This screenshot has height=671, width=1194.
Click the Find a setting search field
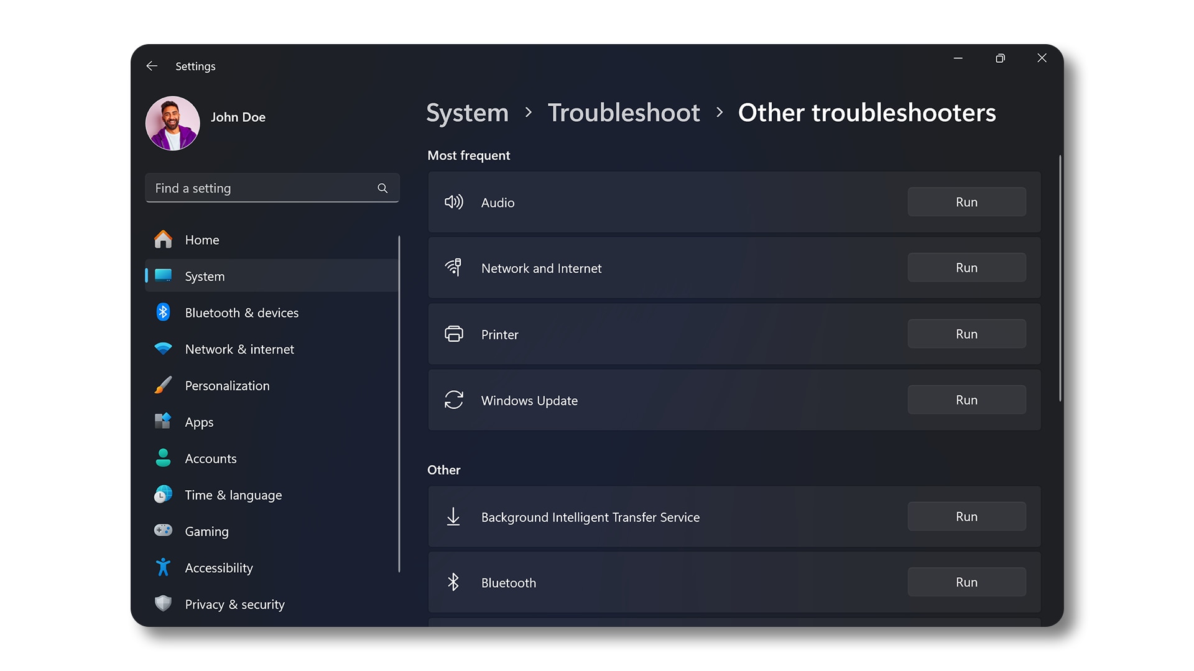click(271, 188)
